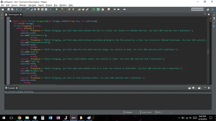Expand the New Java Class dropdown arrow
The height and width of the screenshot is (121, 216).
pyautogui.click(x=76, y=9)
